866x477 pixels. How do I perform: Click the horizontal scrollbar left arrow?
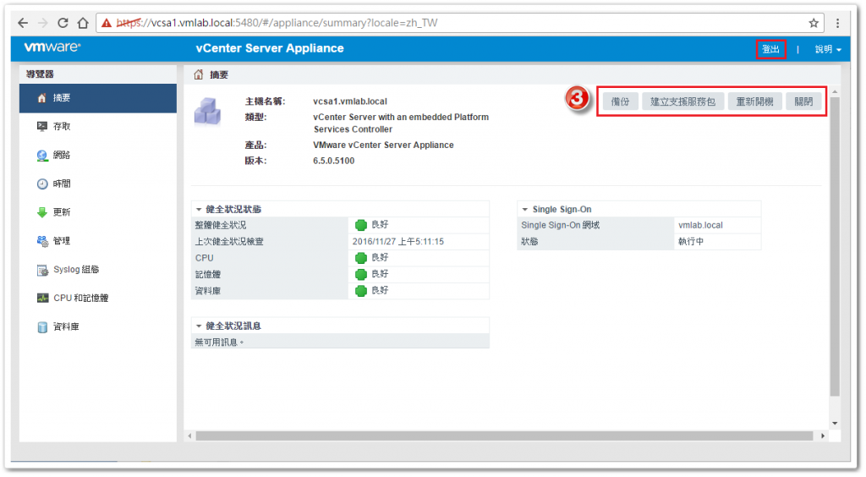(189, 436)
